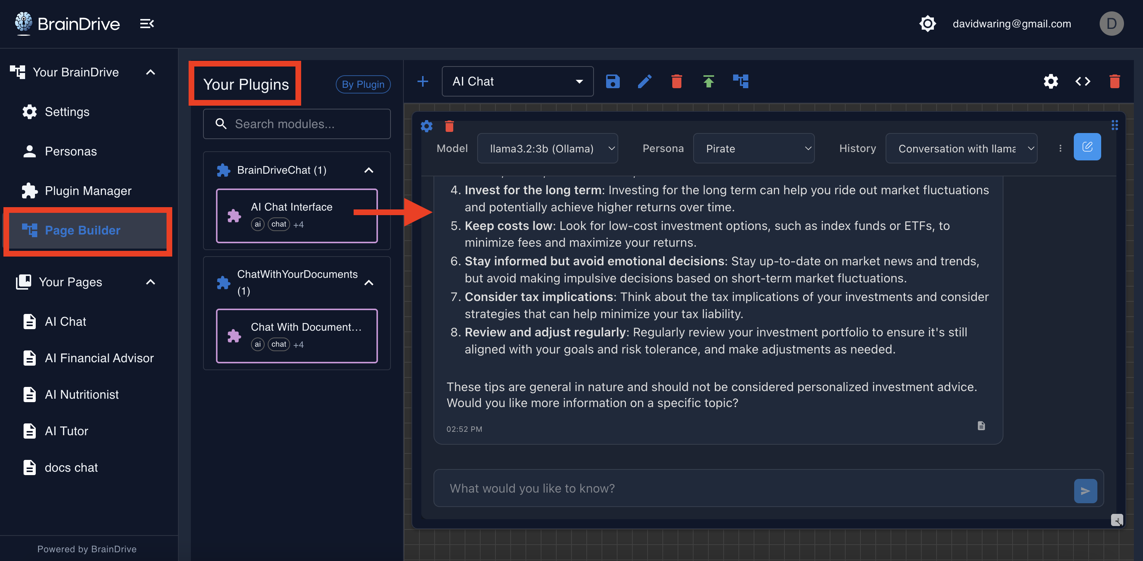Screen dimensions: 1143x561
Task: Click the module resize handle at bottom-right corner
Action: [x=1116, y=520]
